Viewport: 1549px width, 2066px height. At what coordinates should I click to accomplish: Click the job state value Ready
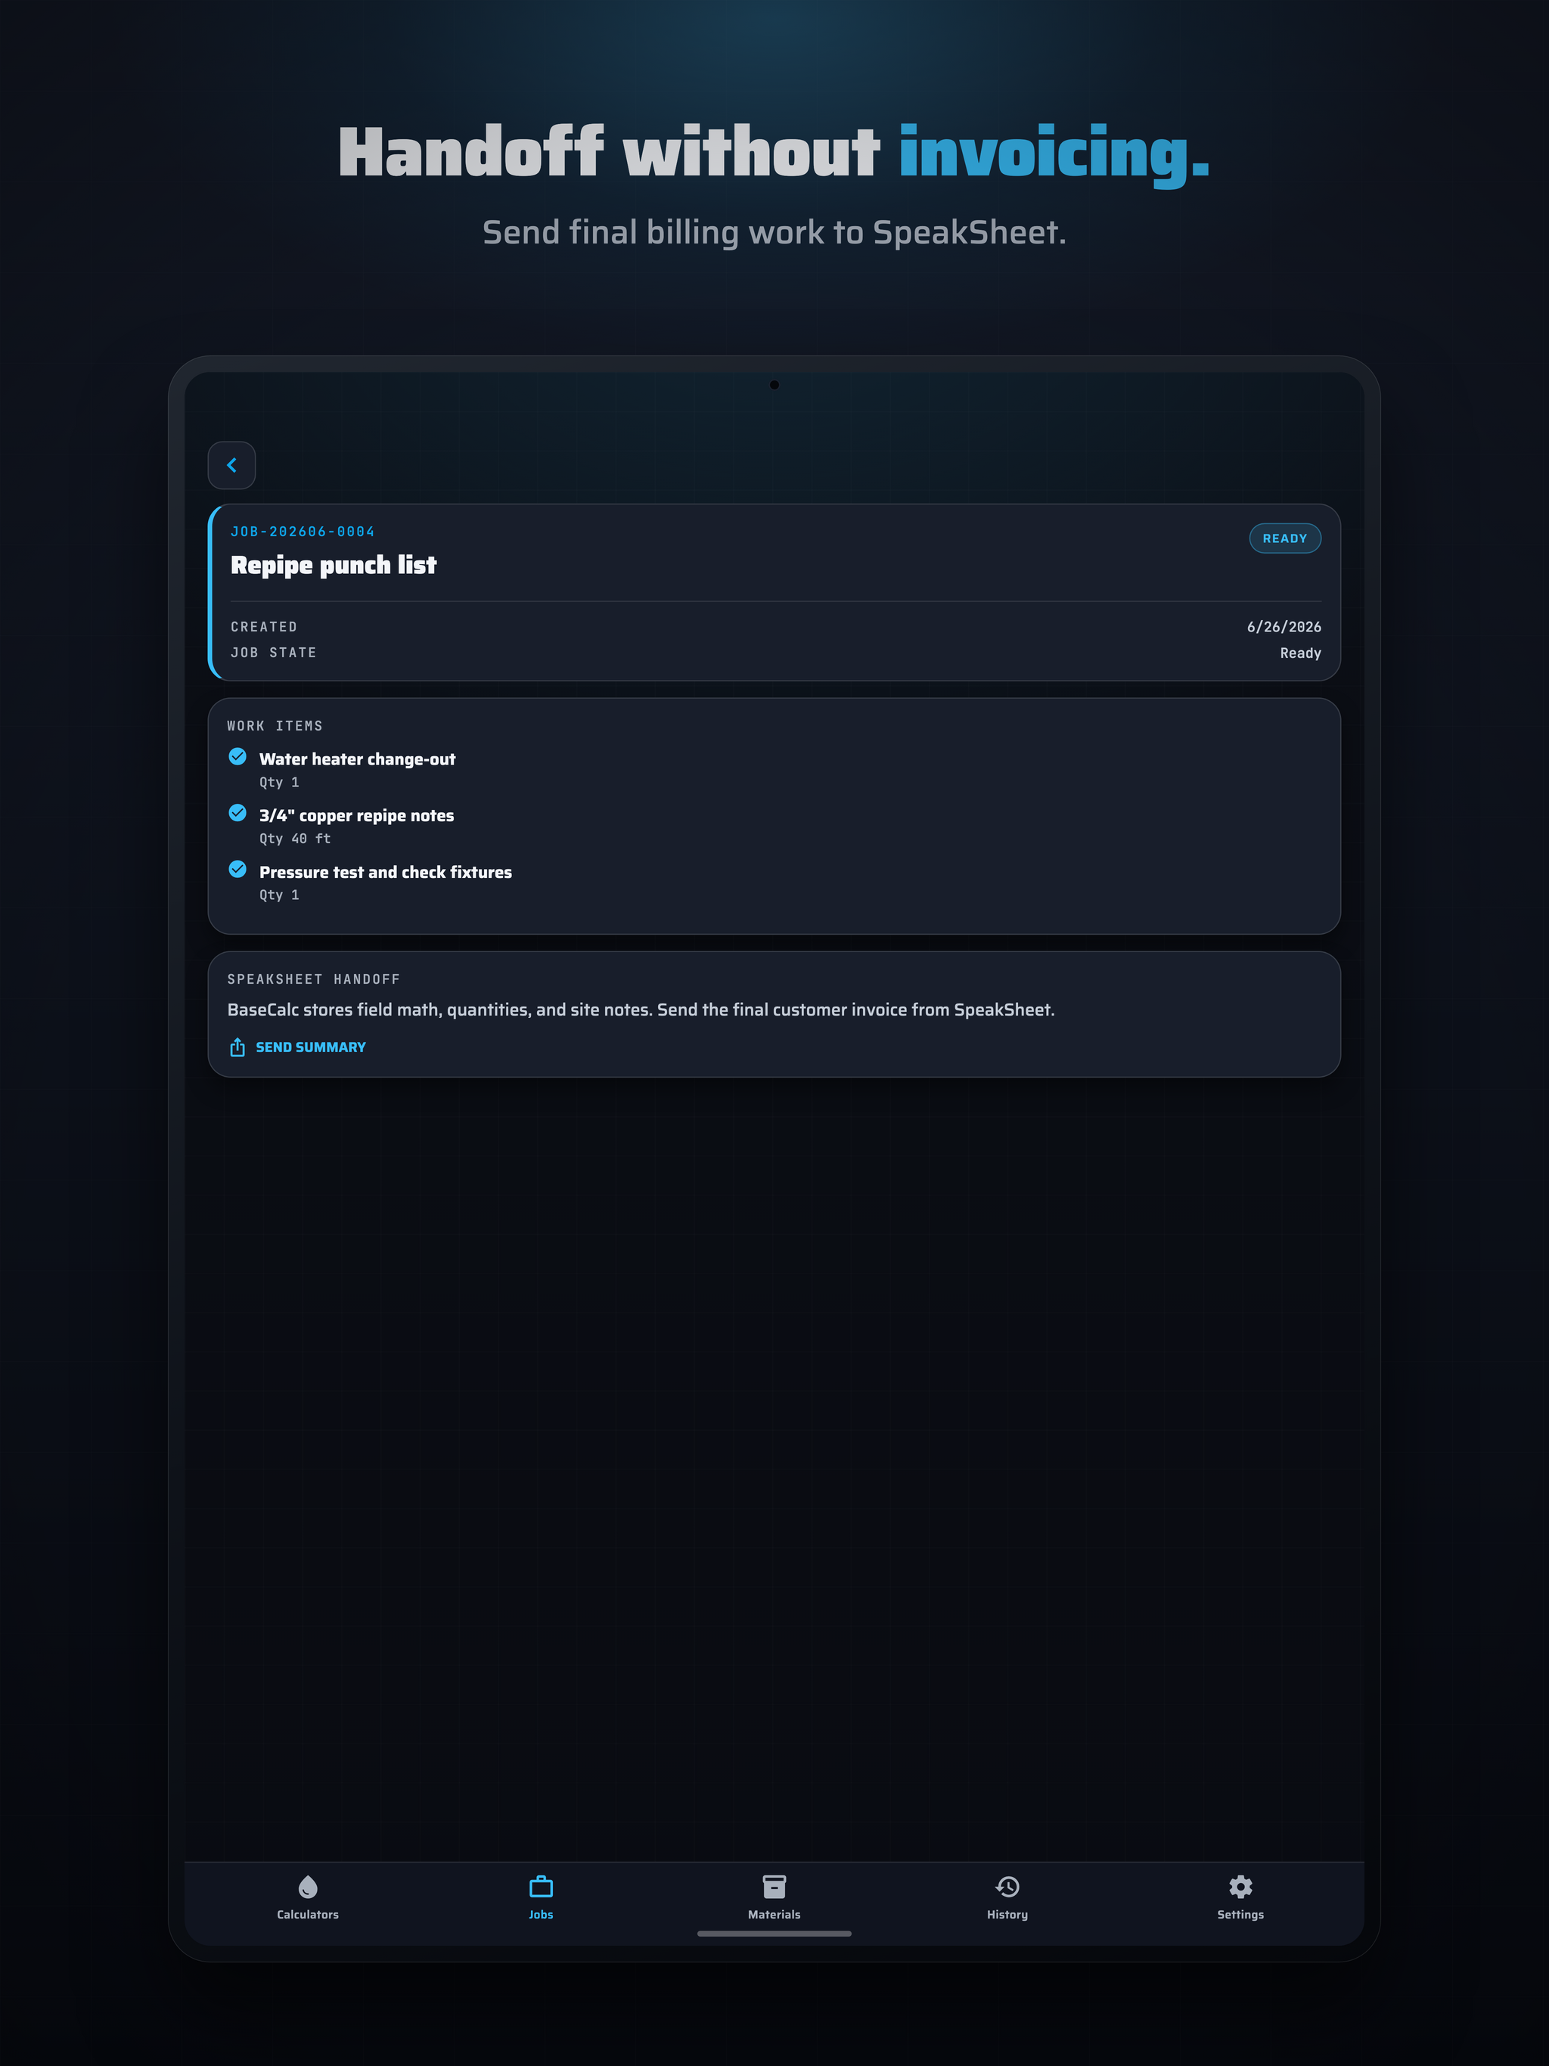click(x=1300, y=653)
